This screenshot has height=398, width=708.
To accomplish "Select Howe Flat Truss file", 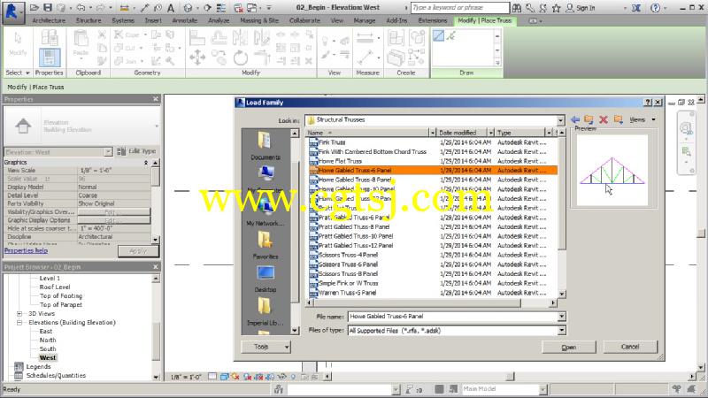I will pyautogui.click(x=340, y=161).
